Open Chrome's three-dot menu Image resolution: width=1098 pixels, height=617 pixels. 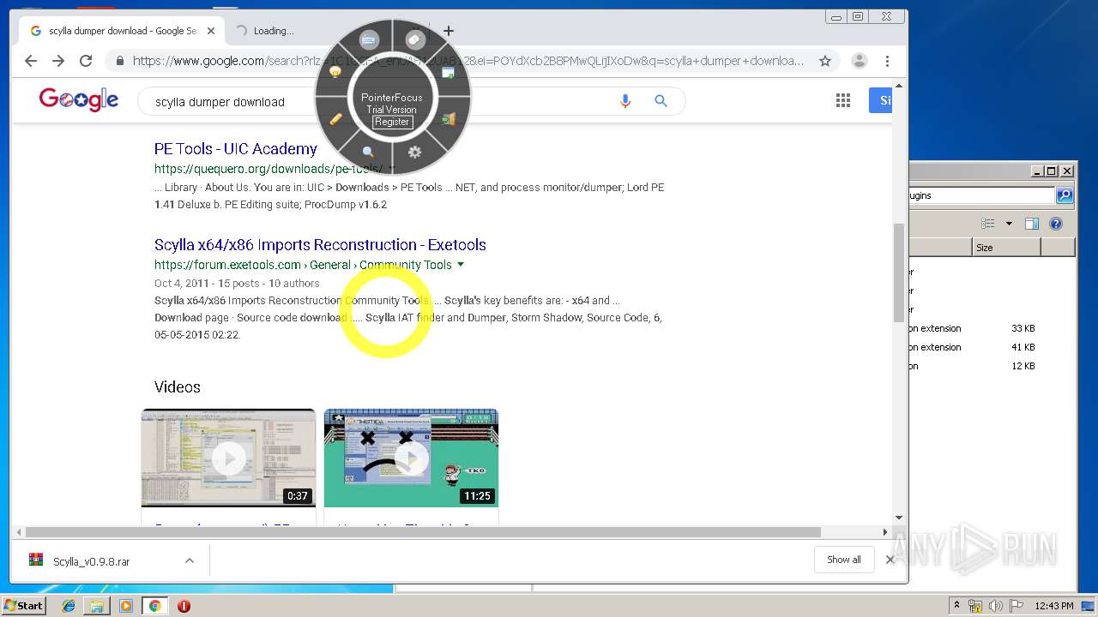click(x=887, y=61)
